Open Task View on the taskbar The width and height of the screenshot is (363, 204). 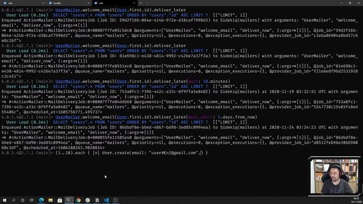click(x=32, y=200)
